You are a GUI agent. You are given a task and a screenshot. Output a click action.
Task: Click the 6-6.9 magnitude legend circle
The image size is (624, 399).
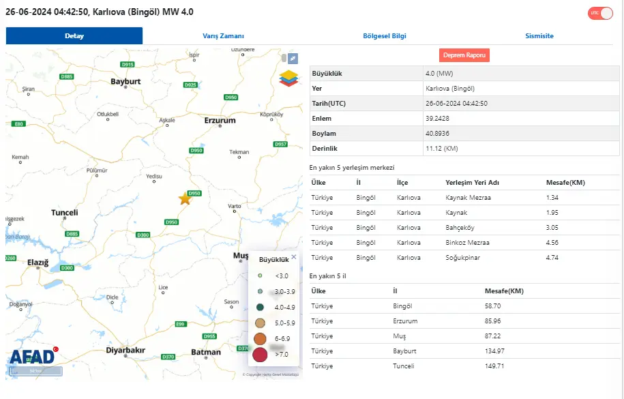[260, 338]
